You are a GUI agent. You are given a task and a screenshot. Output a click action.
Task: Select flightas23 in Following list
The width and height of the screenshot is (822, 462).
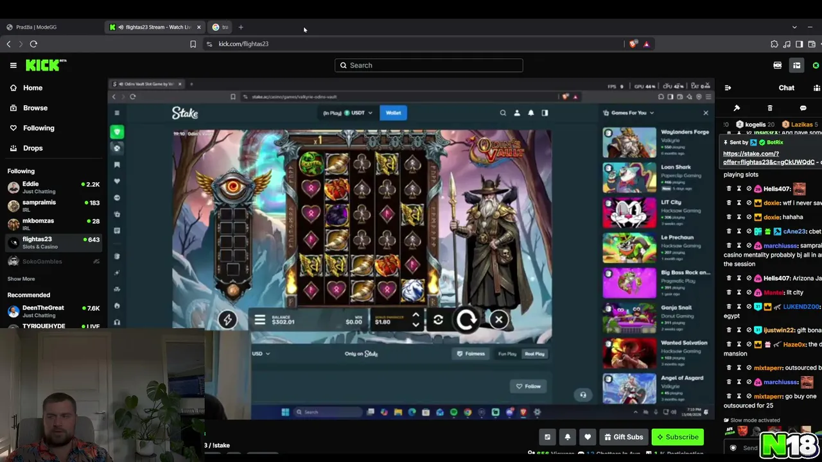53,242
